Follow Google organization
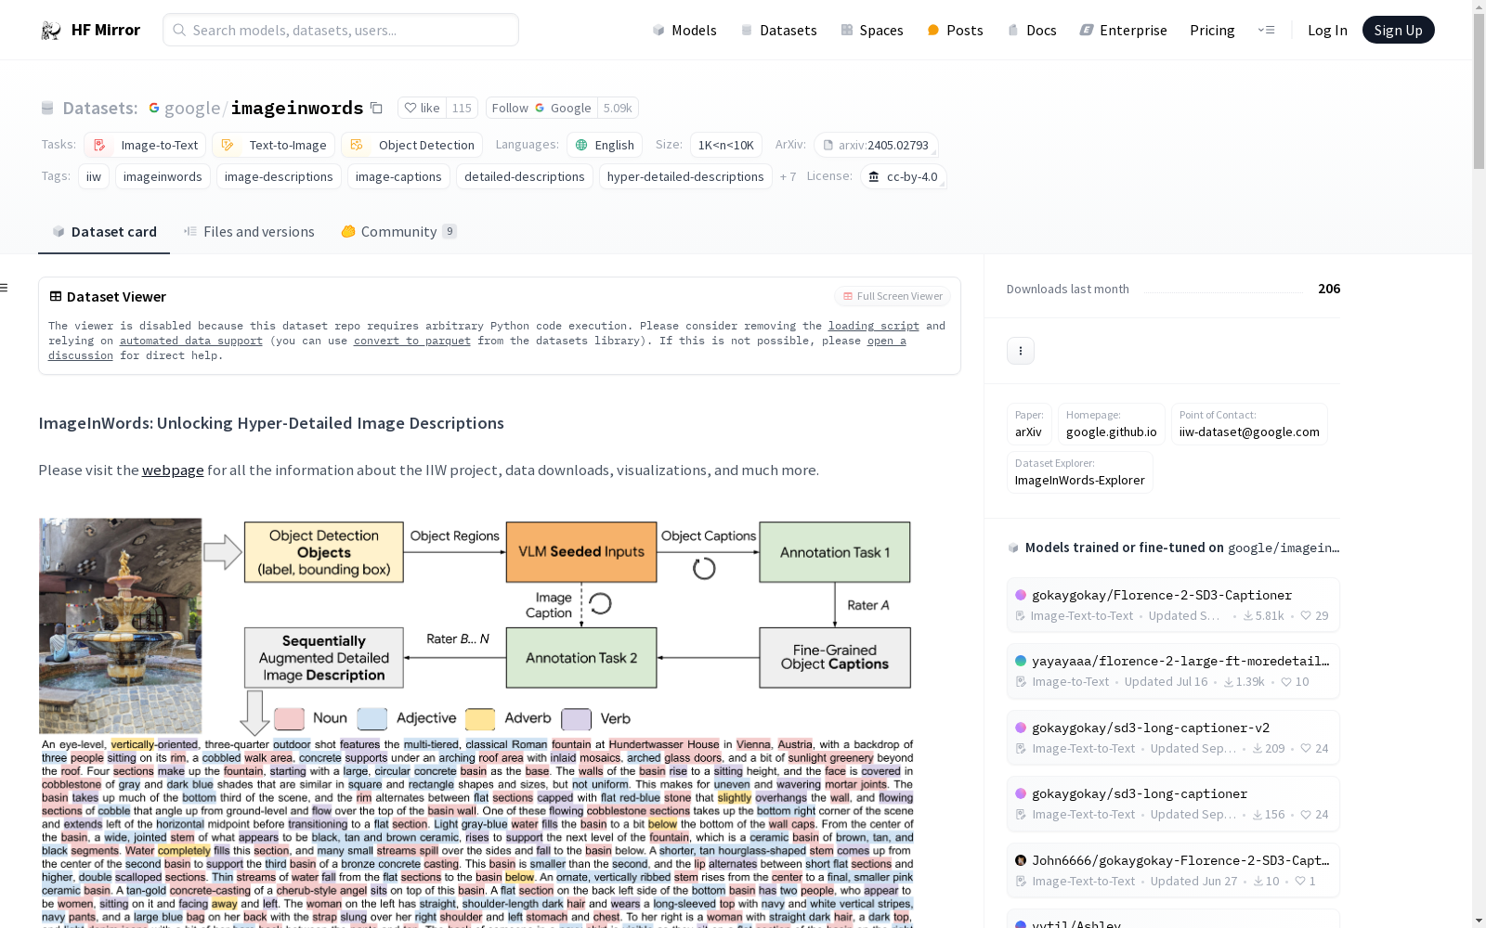 541,108
